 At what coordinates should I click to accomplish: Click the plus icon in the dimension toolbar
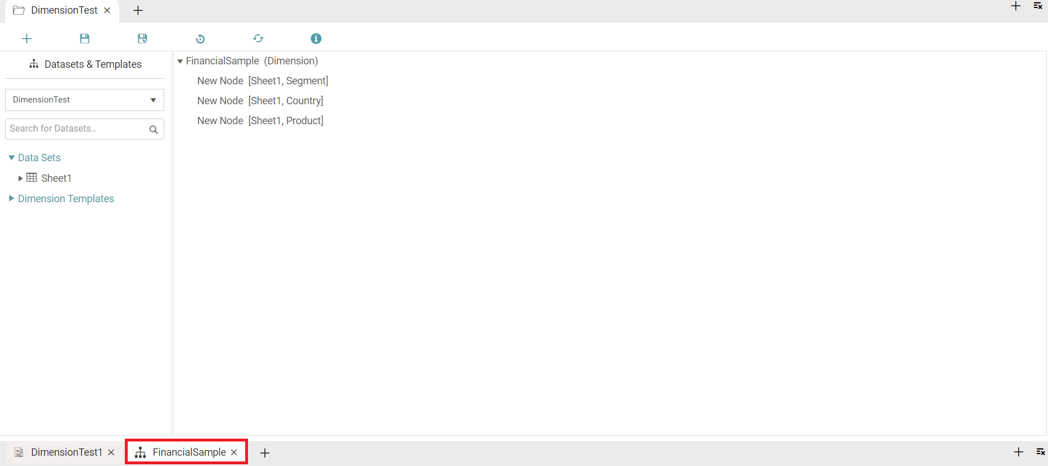[27, 39]
